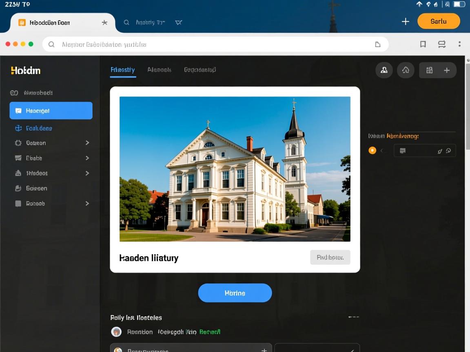
Task: Click the star icon on the active tab
Action: (x=104, y=23)
